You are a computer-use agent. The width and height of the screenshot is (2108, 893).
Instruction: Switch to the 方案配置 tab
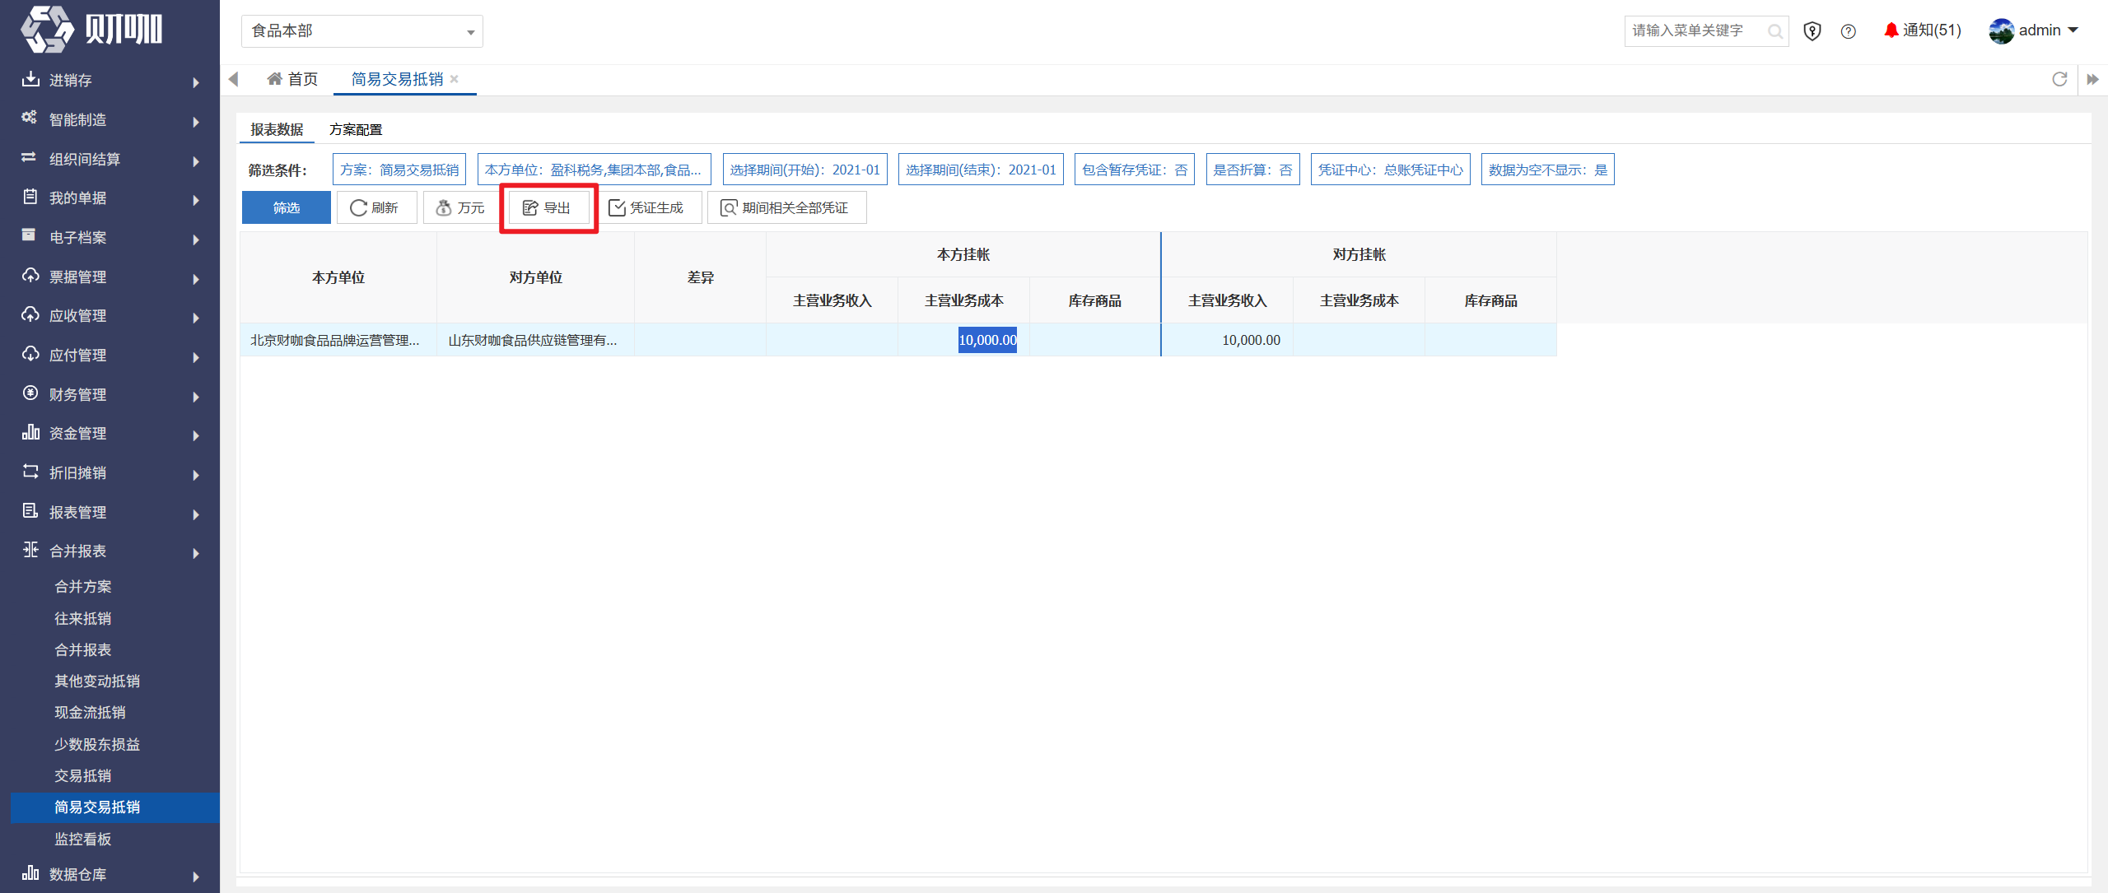pos(356,129)
